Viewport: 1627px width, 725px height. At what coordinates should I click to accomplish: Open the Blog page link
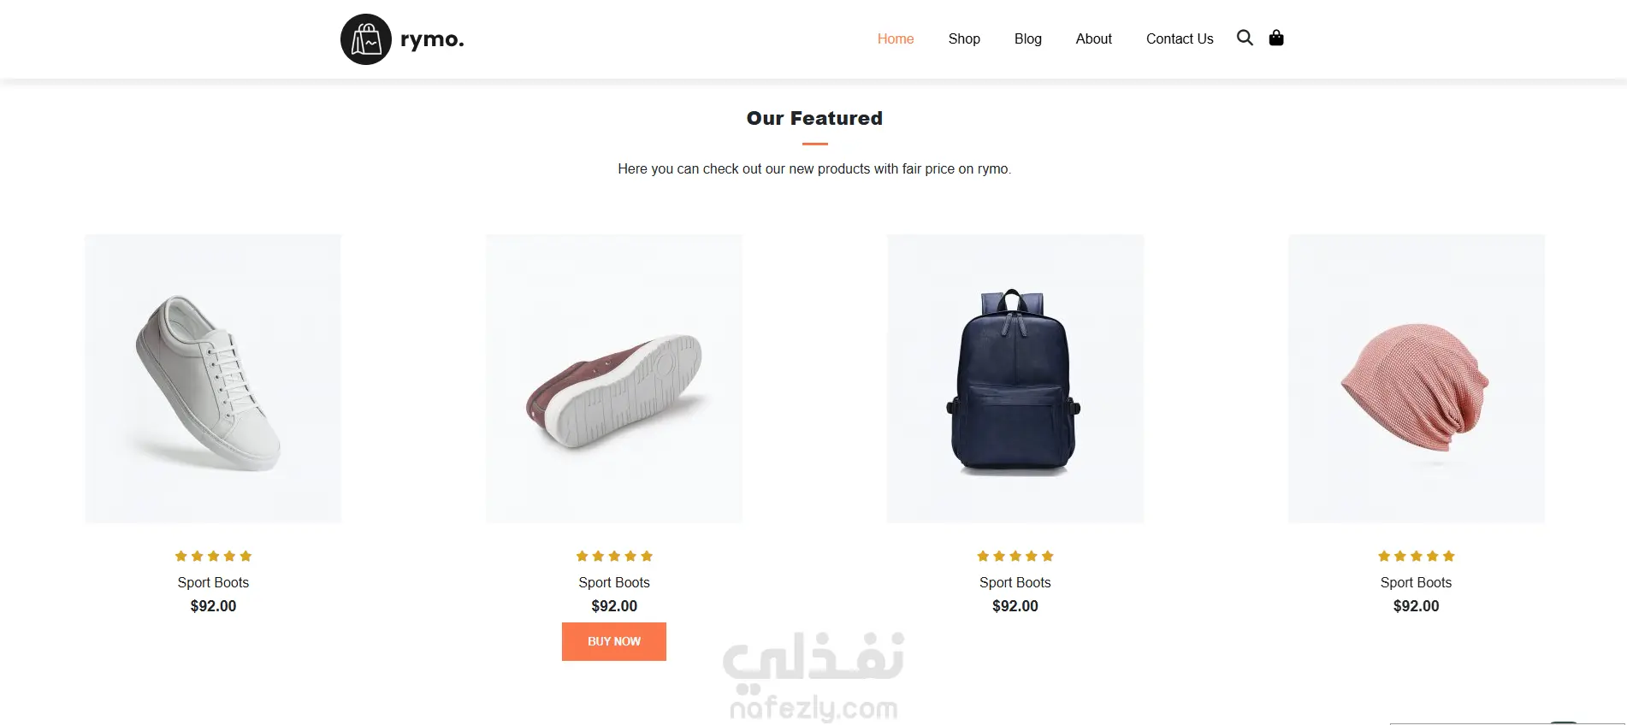pos(1028,38)
